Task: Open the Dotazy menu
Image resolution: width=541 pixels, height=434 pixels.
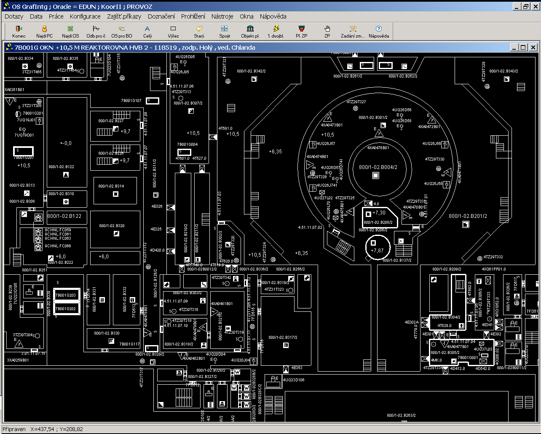Action: coord(14,16)
